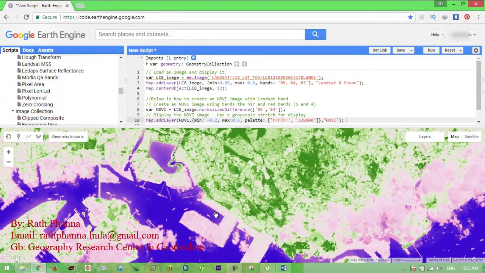
Task: Zoom out the map with minus
Action: click(8, 162)
